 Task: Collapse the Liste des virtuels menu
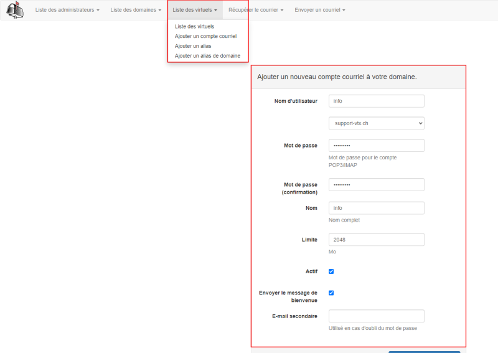pyautogui.click(x=195, y=10)
